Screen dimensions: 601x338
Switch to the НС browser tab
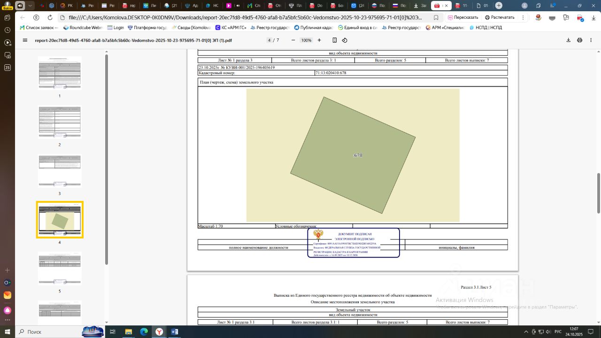(212, 6)
